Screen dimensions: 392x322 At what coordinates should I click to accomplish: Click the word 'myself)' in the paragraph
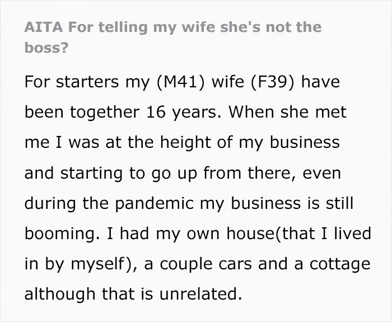[x=100, y=264]
